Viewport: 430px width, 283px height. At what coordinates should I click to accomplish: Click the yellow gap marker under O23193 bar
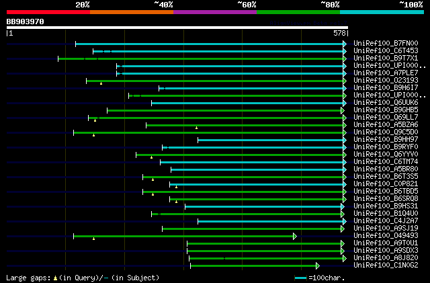coord(101,83)
